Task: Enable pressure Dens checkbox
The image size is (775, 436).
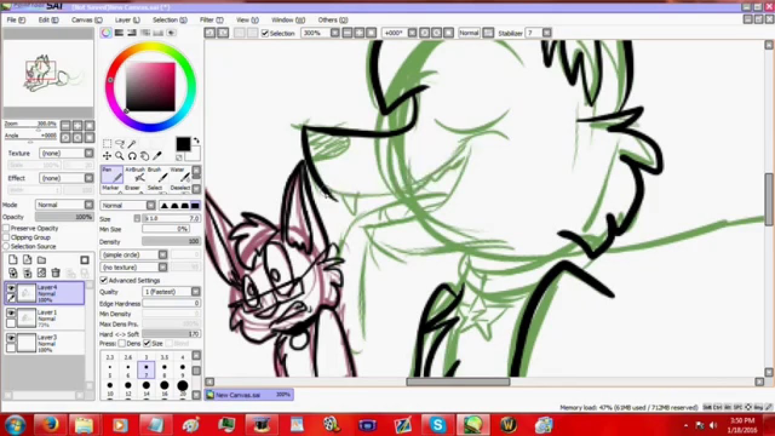Action: pos(121,343)
